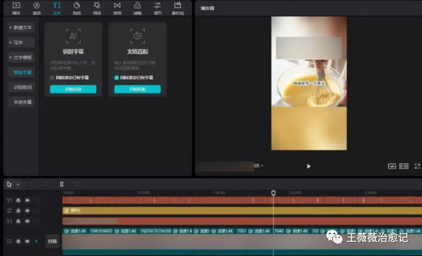Expand the 文字模板 text templates category
The image size is (422, 256).
coord(21,57)
